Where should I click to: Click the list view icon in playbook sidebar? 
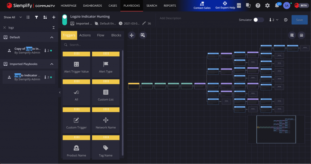tap(28, 17)
